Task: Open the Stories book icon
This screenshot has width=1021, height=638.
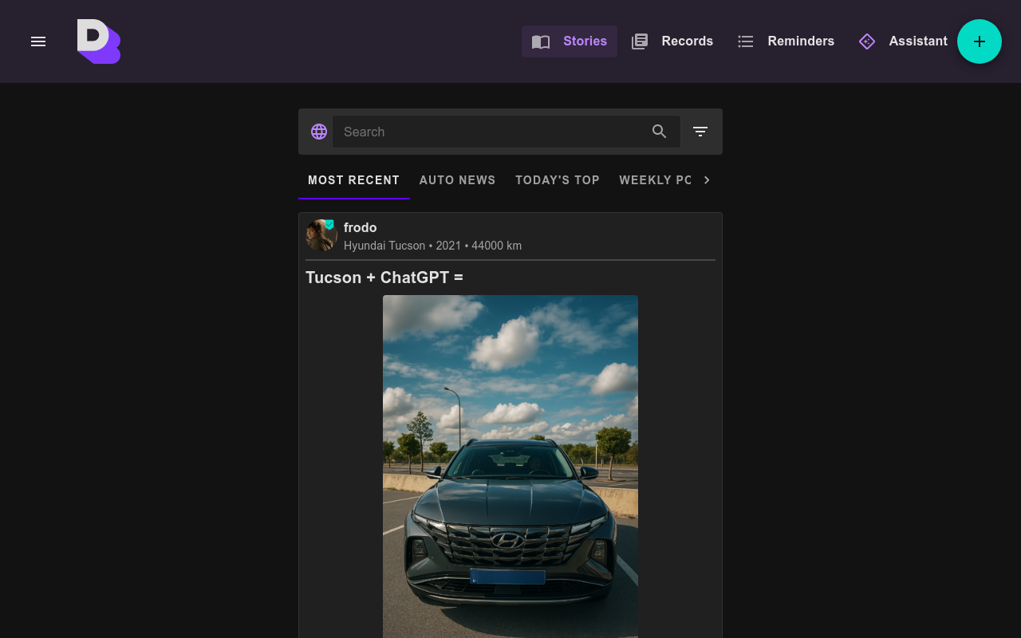Action: (x=541, y=41)
